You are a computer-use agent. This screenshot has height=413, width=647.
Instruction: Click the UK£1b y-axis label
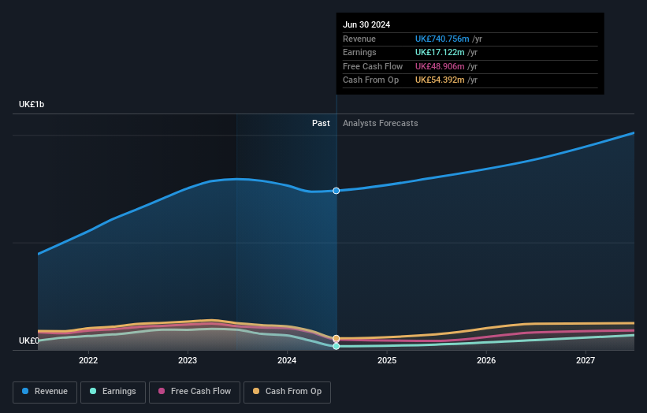coord(32,104)
